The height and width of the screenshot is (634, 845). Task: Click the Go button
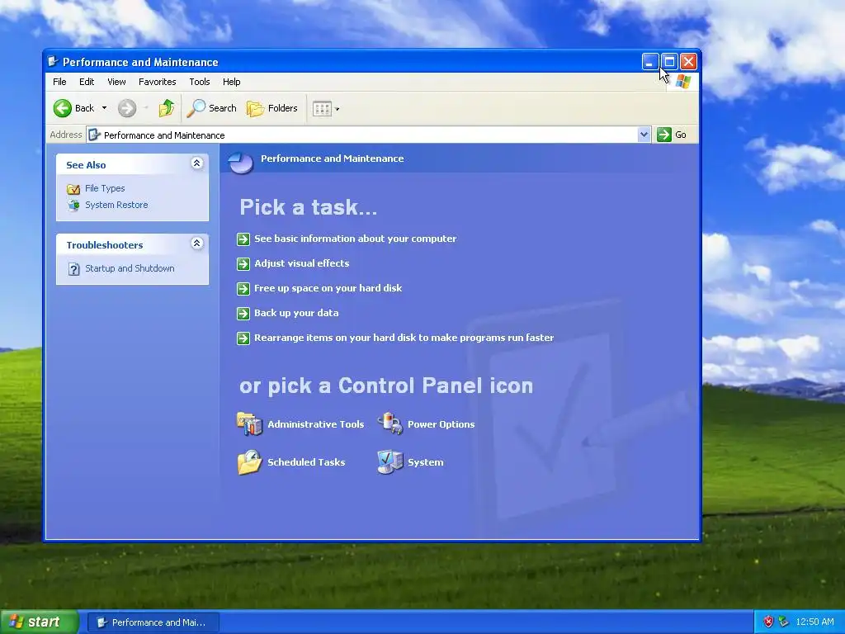click(x=672, y=135)
